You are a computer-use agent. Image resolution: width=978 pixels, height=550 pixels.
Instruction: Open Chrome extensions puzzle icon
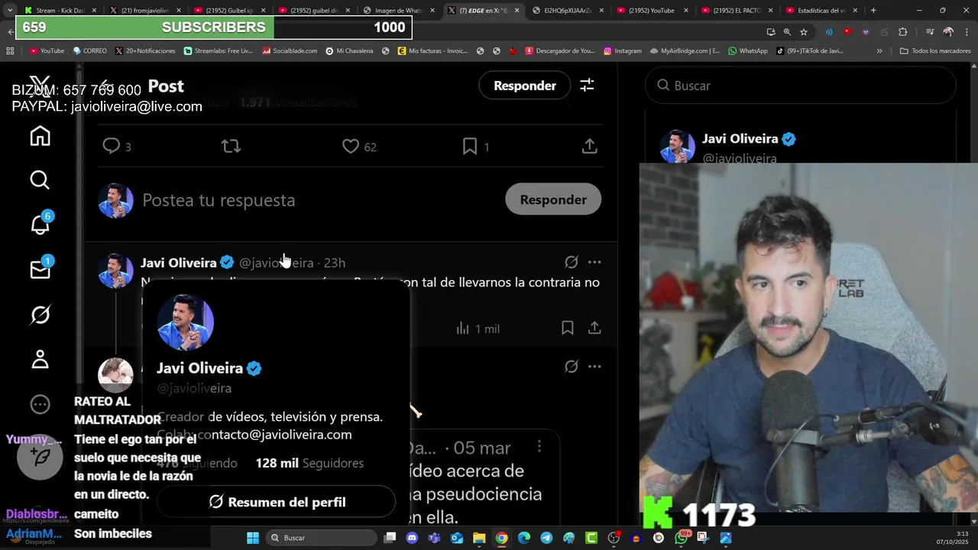(x=903, y=32)
